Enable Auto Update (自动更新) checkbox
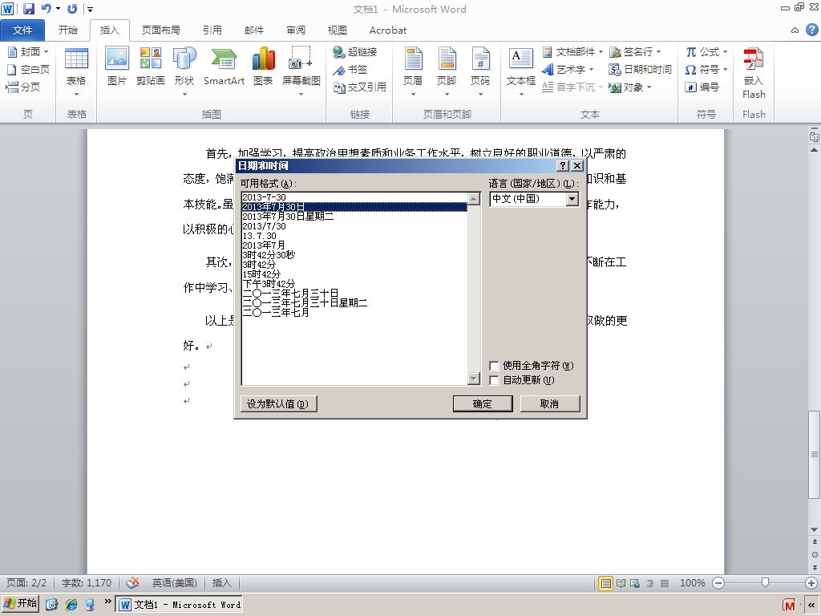 pyautogui.click(x=494, y=380)
